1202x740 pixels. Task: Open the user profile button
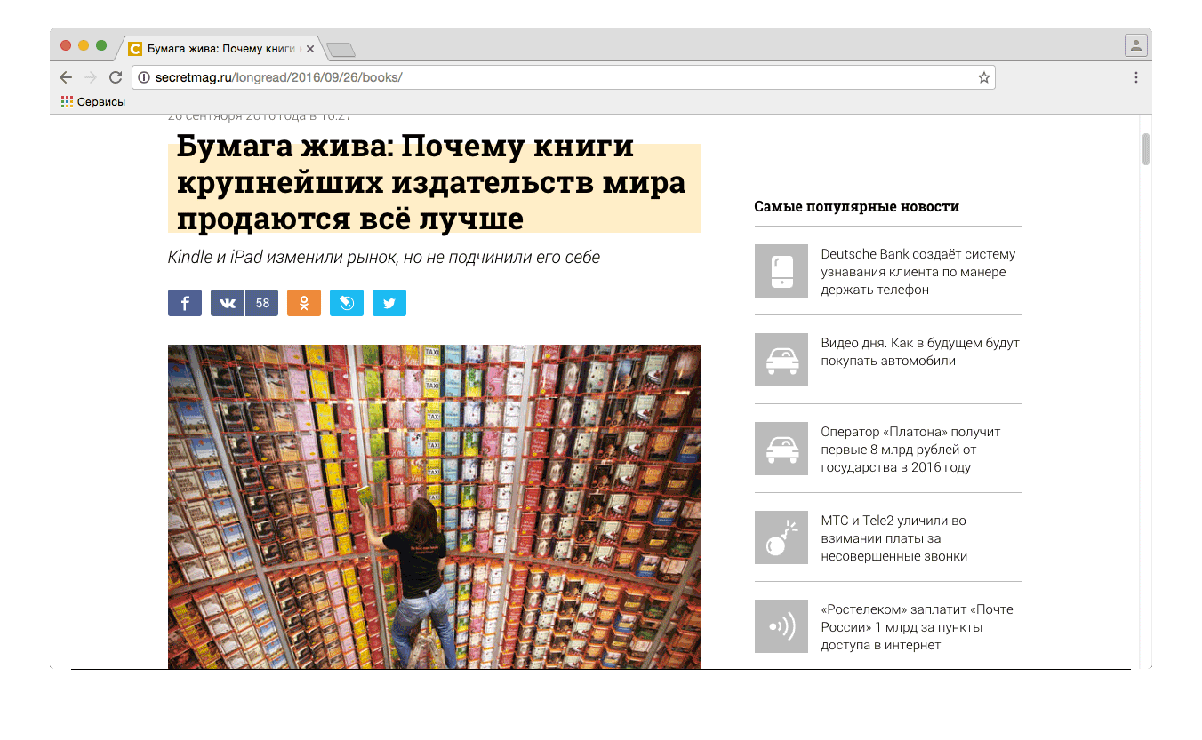[x=1135, y=45]
